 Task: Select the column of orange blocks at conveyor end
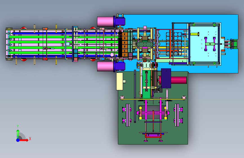125,44
